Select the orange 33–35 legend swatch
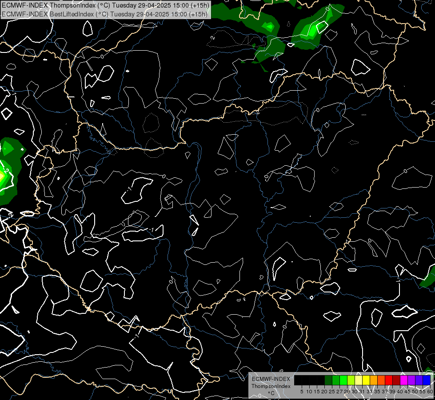 374,380
